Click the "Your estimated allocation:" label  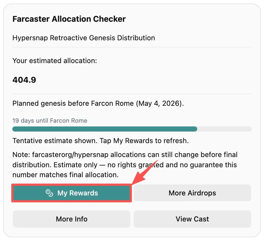coord(54,61)
